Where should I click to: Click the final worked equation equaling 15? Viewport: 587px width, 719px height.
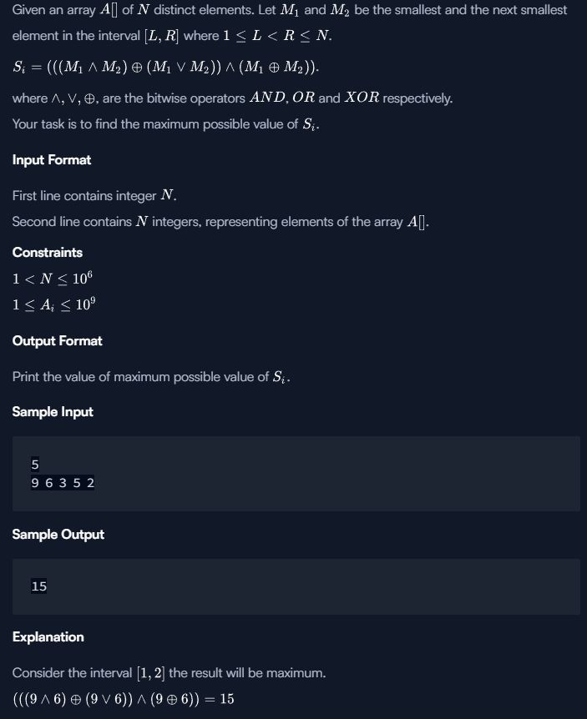coord(123,699)
